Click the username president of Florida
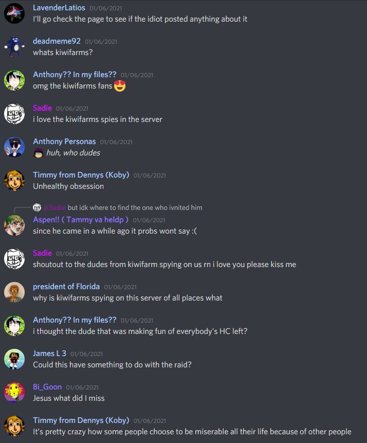 [x=66, y=287]
